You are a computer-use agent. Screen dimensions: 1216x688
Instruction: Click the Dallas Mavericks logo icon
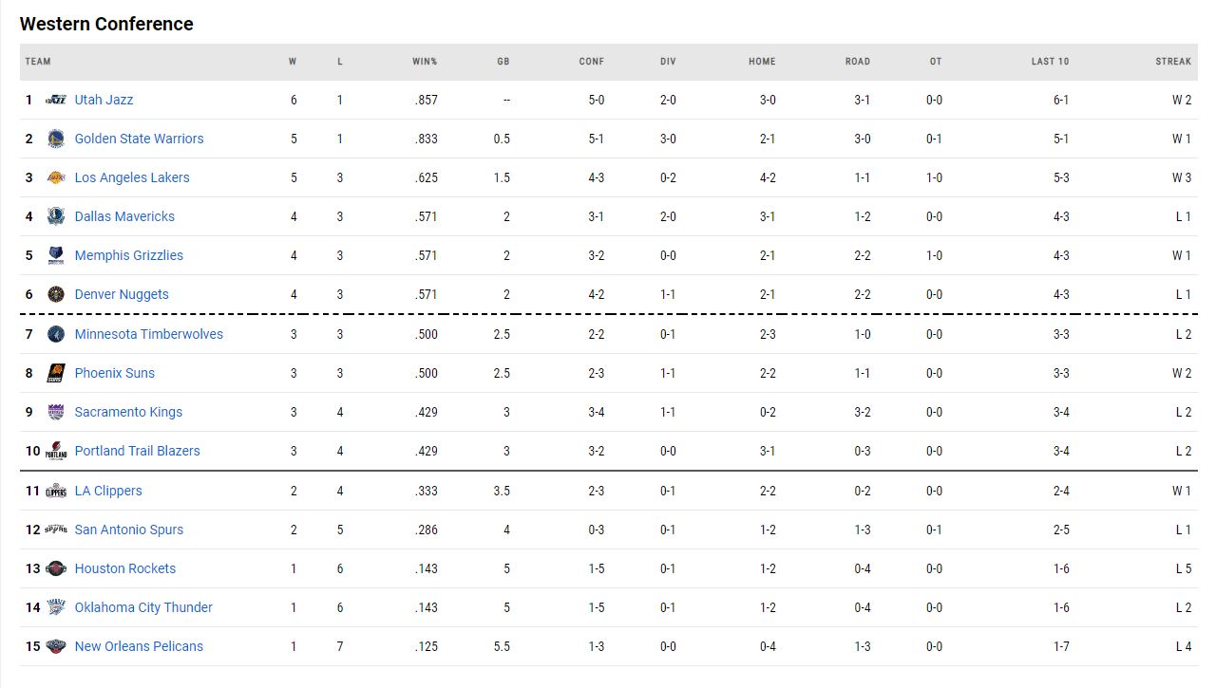coord(56,216)
